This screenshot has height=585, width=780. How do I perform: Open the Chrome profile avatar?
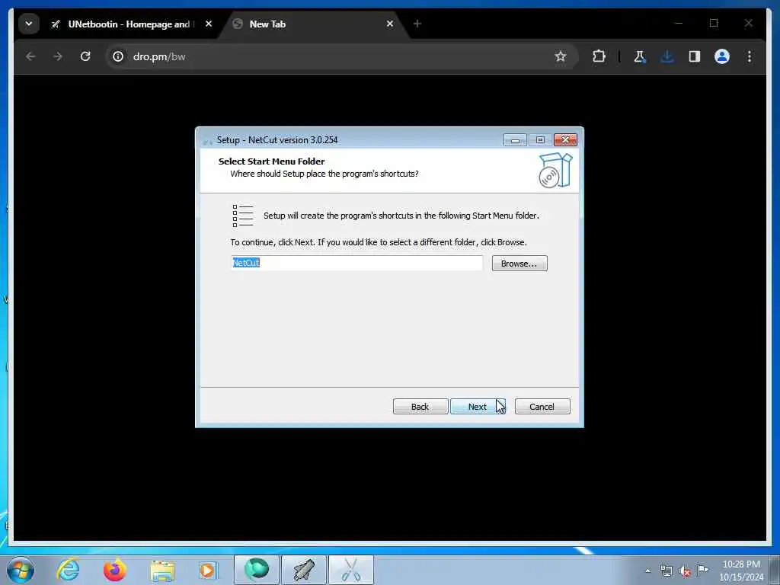pyautogui.click(x=722, y=56)
